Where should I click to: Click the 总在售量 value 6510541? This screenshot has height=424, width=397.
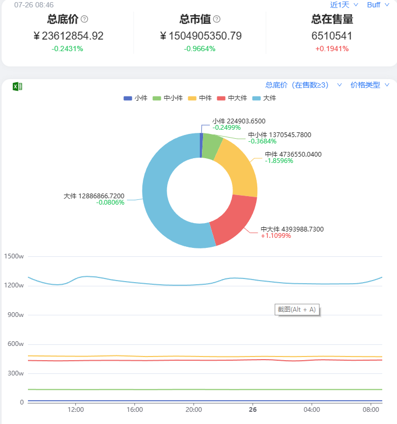332,36
